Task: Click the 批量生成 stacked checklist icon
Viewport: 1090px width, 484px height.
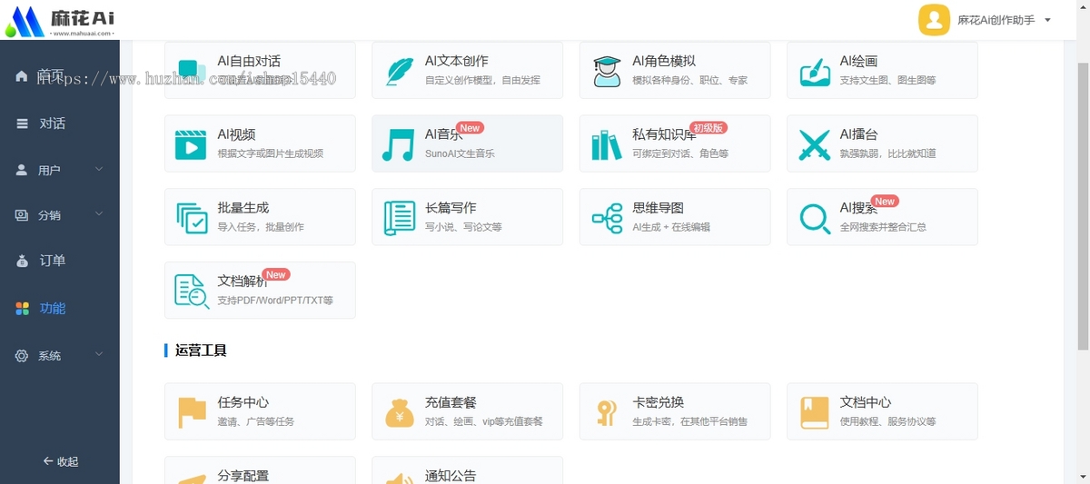Action: tap(192, 218)
